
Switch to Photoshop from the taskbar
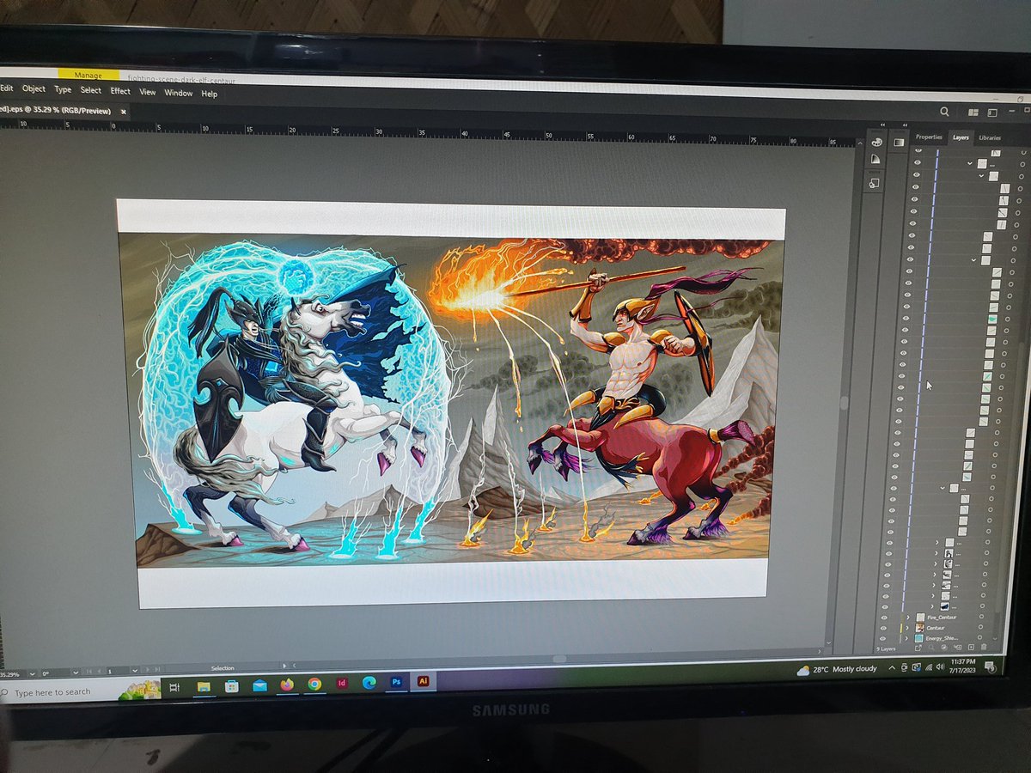[x=396, y=682]
